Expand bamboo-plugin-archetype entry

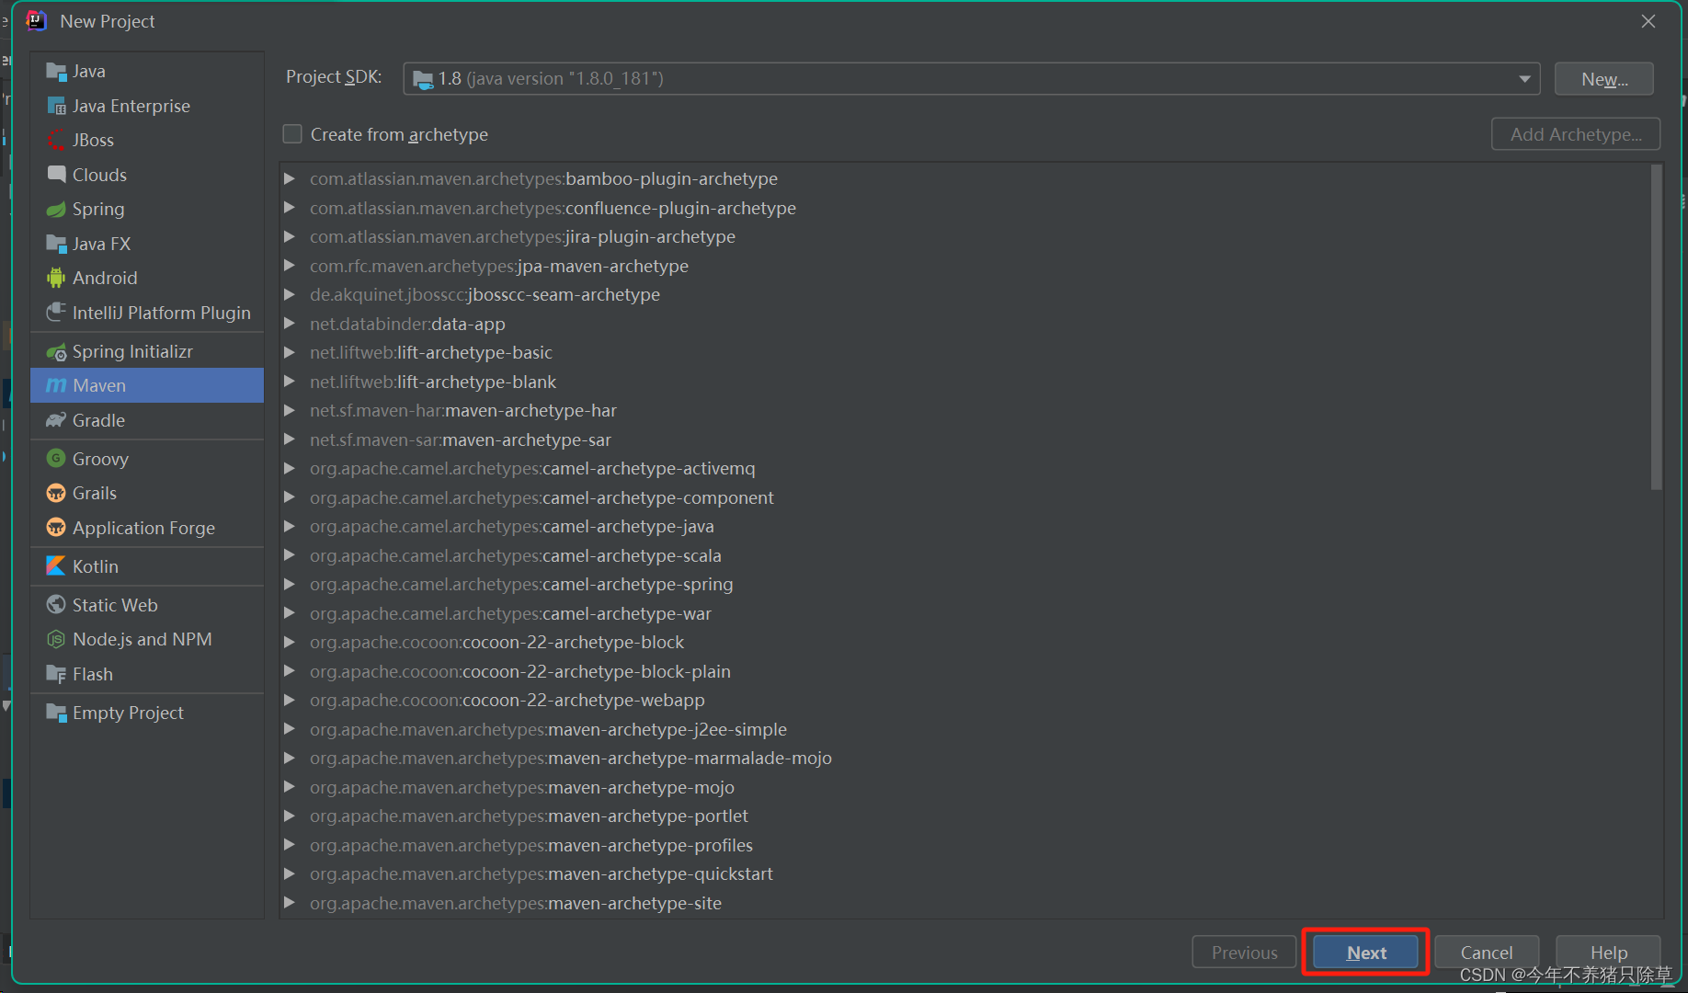pyautogui.click(x=290, y=178)
